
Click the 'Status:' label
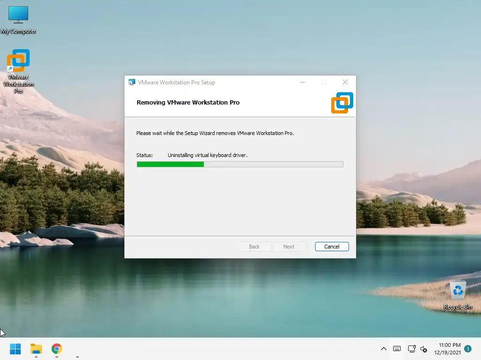point(145,155)
